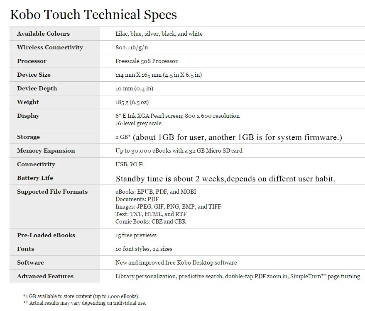This screenshot has height=311, width=365.
Task: Select the Memory Expansion label
Action: 46,151
